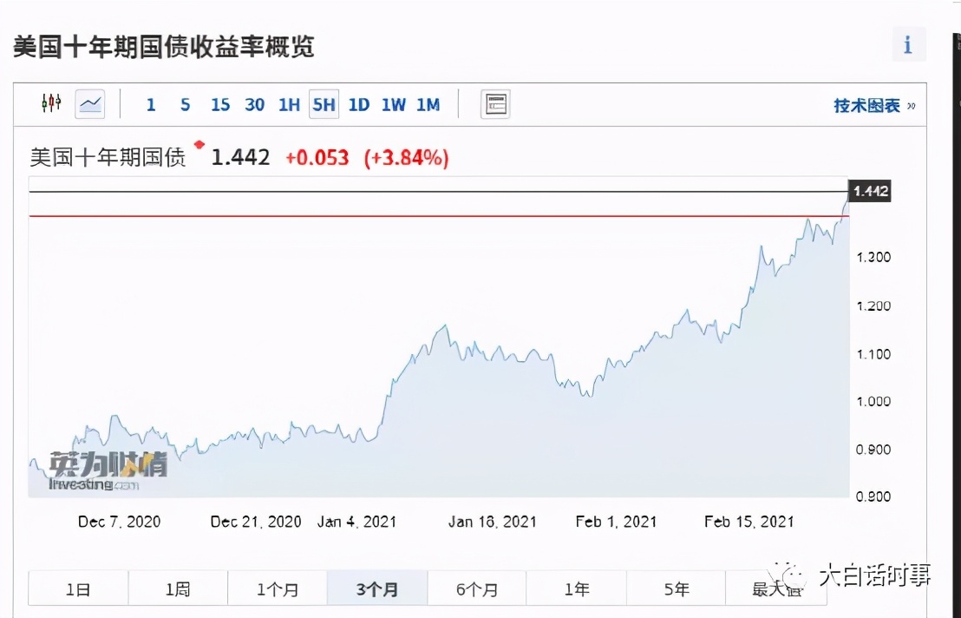This screenshot has width=961, height=618.
Task: Open the chart settings panel icon
Action: [494, 103]
